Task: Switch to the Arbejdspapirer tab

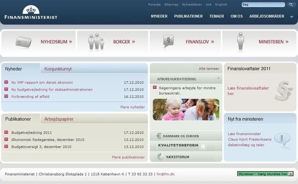Action: [59, 119]
